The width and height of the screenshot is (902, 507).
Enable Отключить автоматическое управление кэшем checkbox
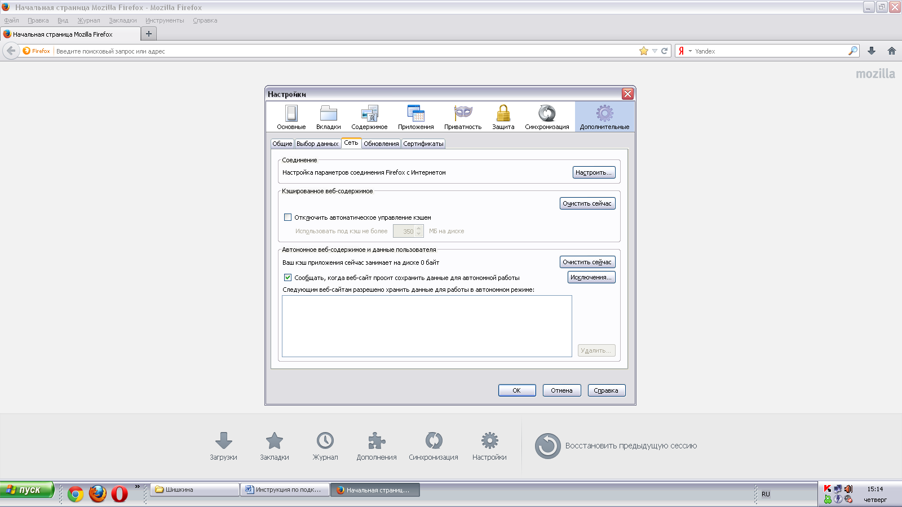tap(288, 217)
